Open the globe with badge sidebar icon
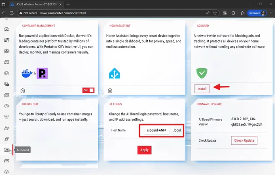 (x=6, y=84)
